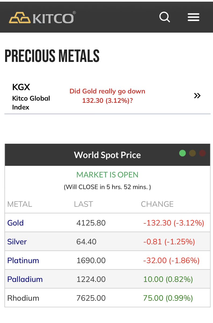Click the World Spot Price header bar
The width and height of the screenshot is (213, 323).
point(107,155)
